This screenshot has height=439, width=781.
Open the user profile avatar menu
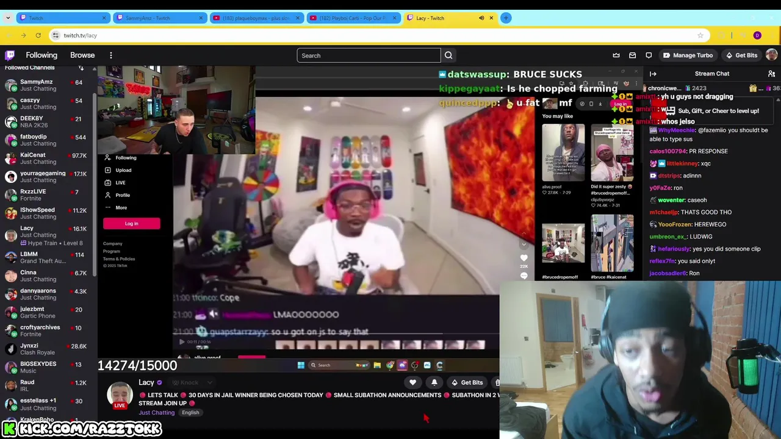(771, 55)
